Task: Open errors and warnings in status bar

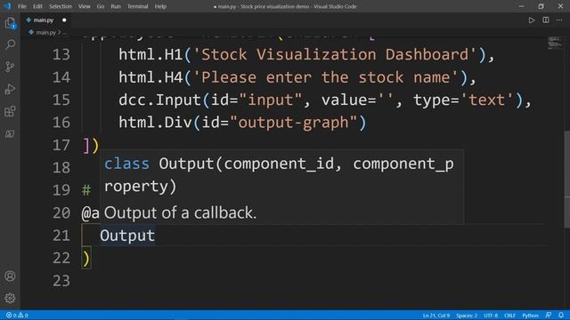Action: 17,316
